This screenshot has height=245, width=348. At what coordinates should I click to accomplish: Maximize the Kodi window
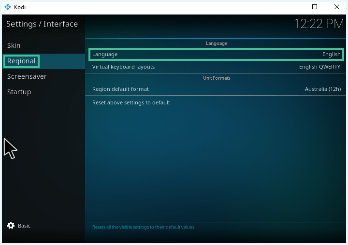click(315, 7)
